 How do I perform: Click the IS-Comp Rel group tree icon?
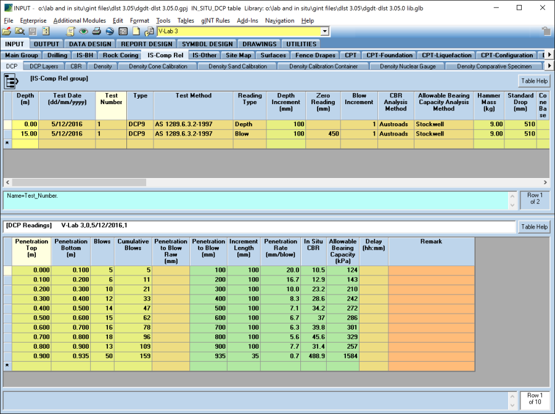(x=11, y=81)
